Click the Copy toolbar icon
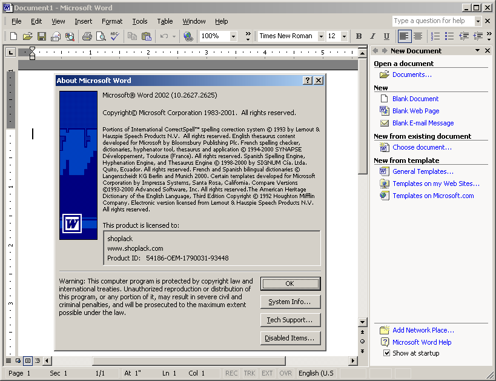The height and width of the screenshot is (381, 496). [x=132, y=36]
